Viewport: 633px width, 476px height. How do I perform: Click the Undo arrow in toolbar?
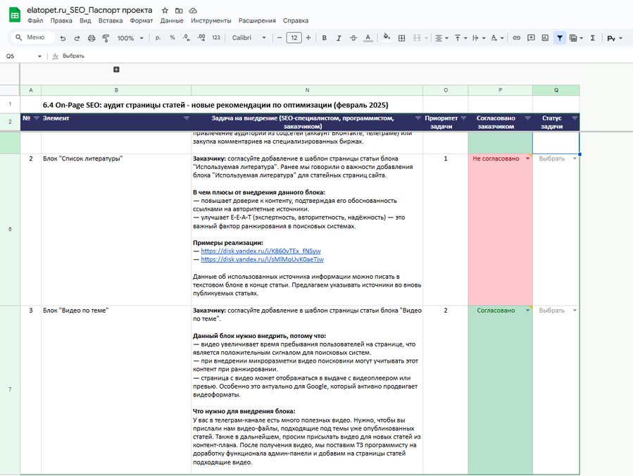64,38
